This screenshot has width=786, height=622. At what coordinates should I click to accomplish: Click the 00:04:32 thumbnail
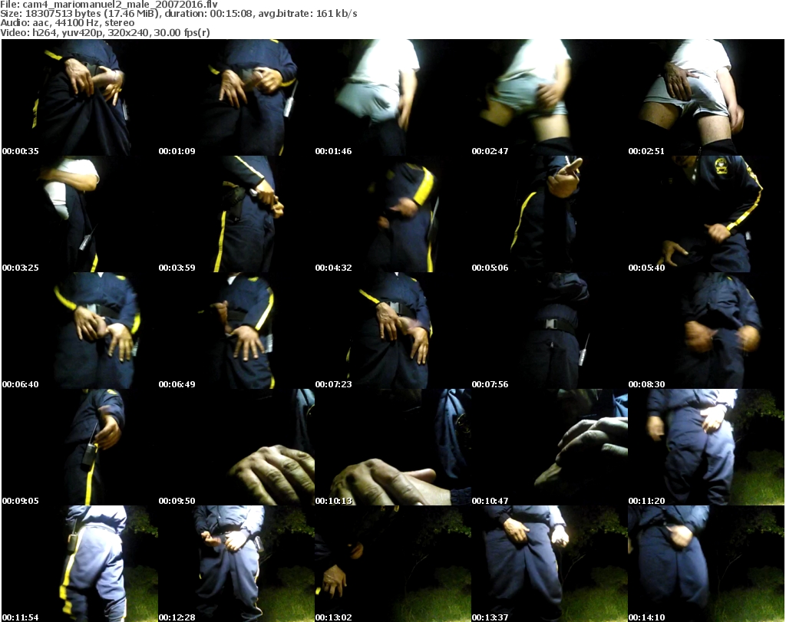(392, 214)
